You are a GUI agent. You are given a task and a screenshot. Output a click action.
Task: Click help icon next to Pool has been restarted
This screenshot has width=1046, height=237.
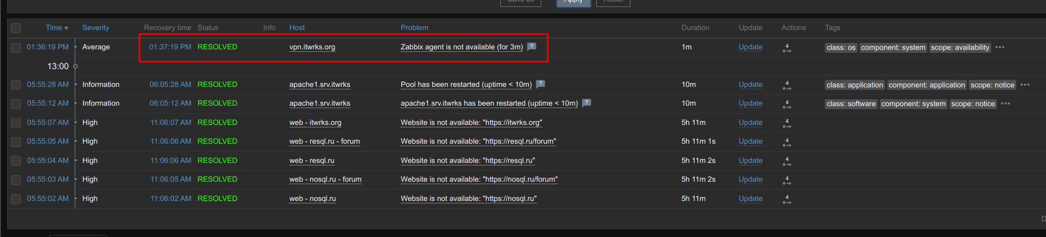pos(541,84)
